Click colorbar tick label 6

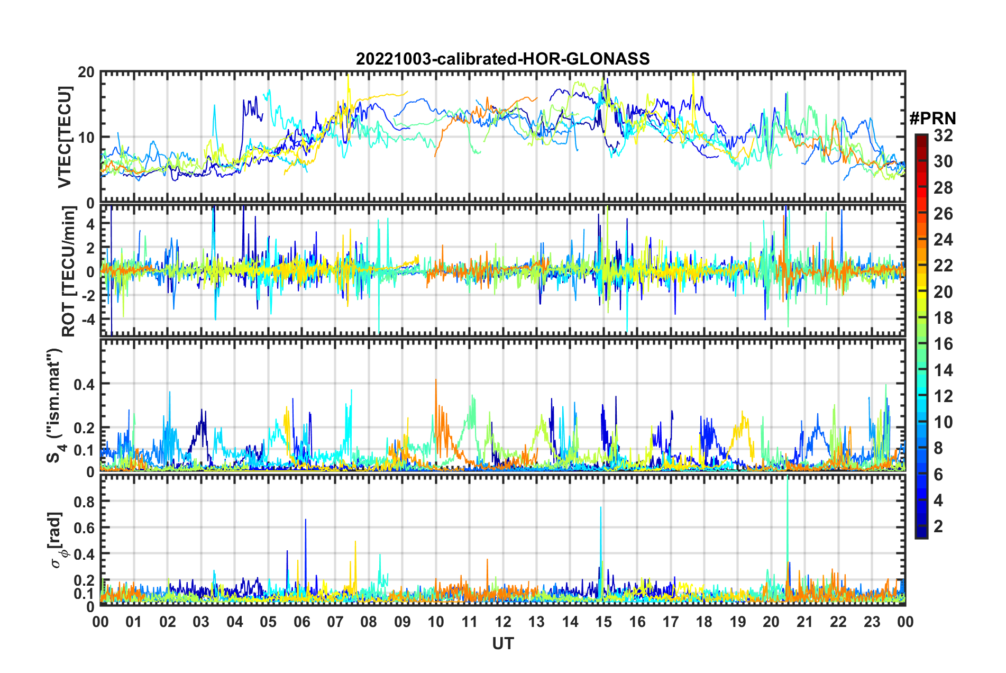(938, 475)
